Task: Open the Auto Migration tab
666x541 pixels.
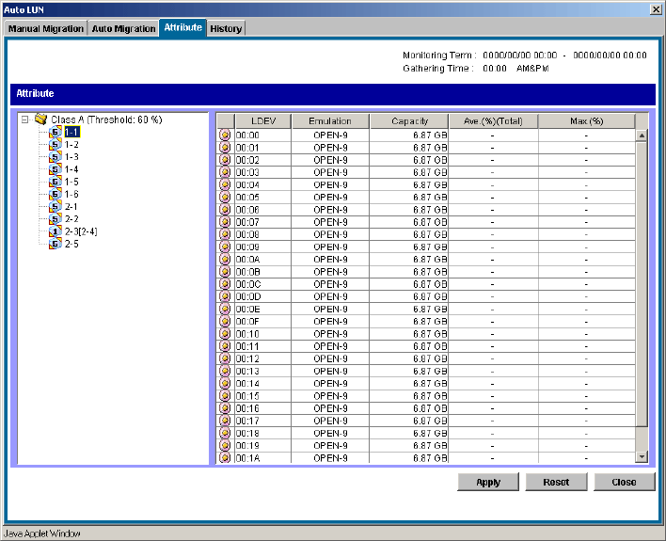Action: (x=123, y=29)
